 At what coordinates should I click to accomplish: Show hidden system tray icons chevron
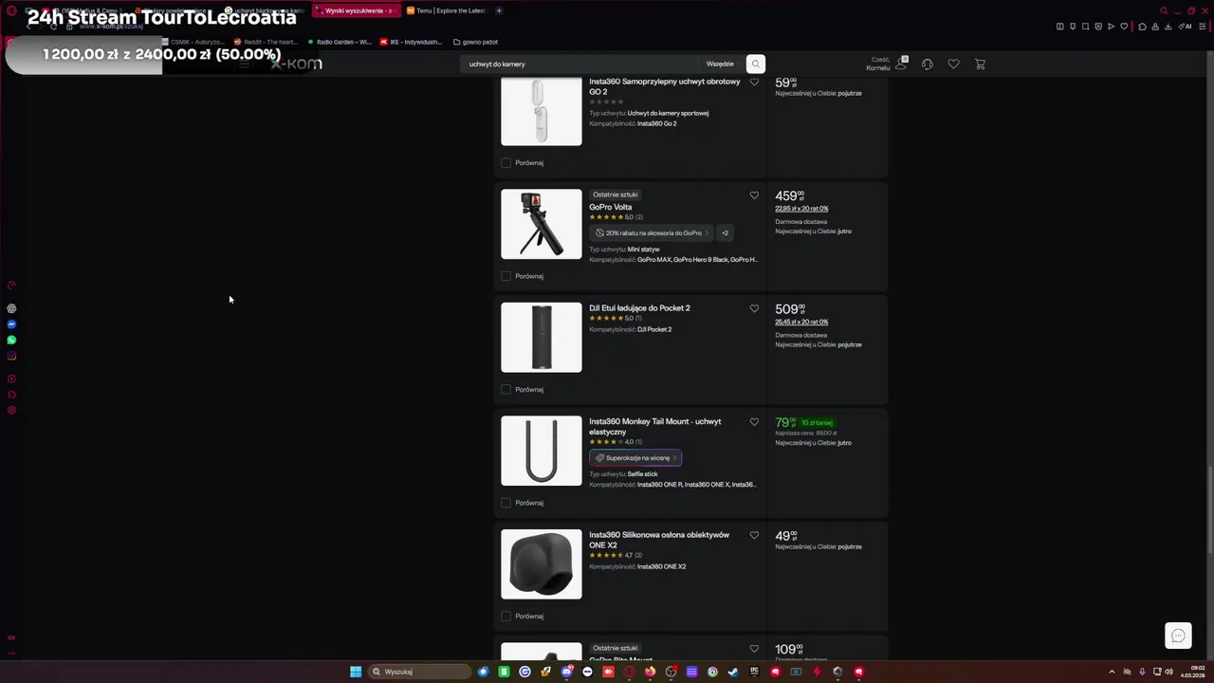(1112, 672)
